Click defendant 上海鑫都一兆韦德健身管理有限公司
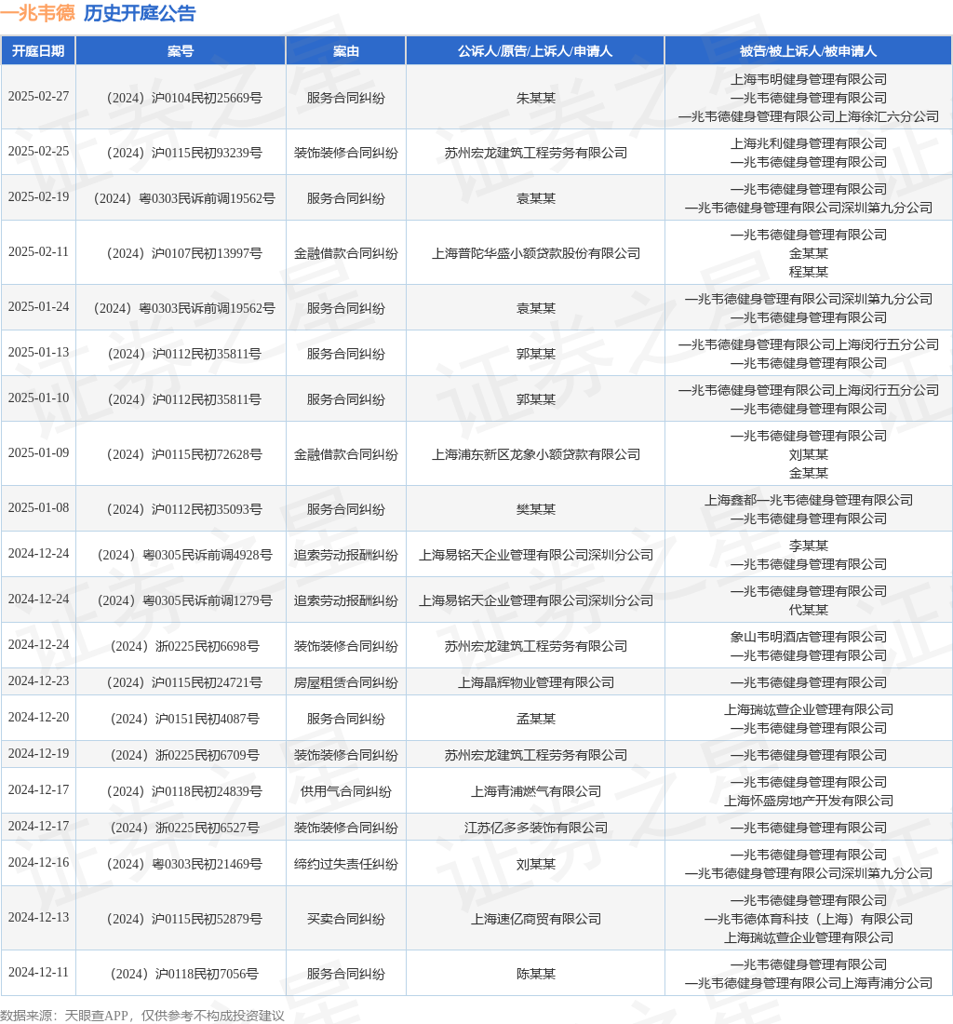 click(x=809, y=500)
